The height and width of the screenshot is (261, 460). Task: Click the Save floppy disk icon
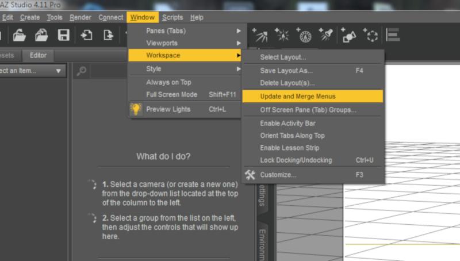click(x=64, y=35)
